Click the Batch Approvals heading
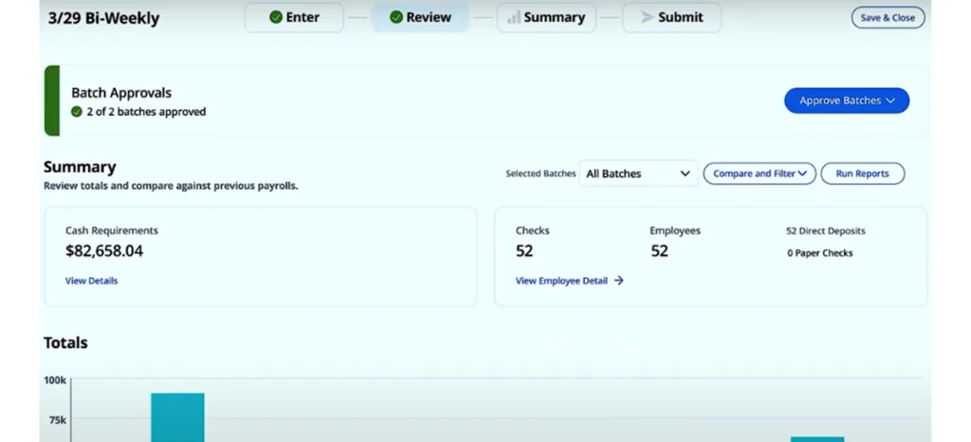 click(121, 93)
